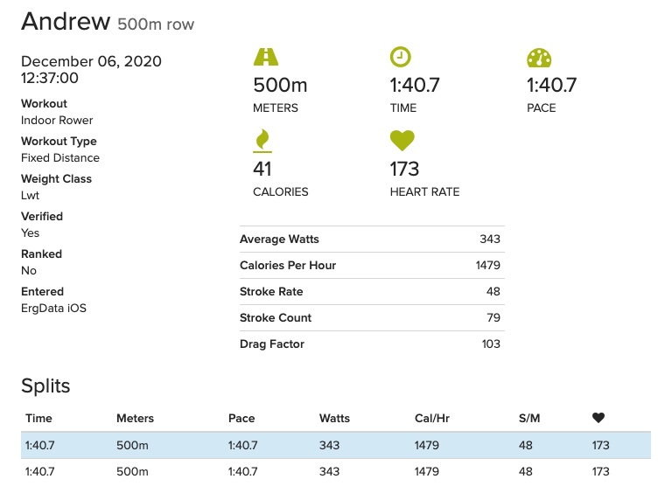The height and width of the screenshot is (500, 672).
Task: Click the Average Watts row
Action: tap(370, 240)
